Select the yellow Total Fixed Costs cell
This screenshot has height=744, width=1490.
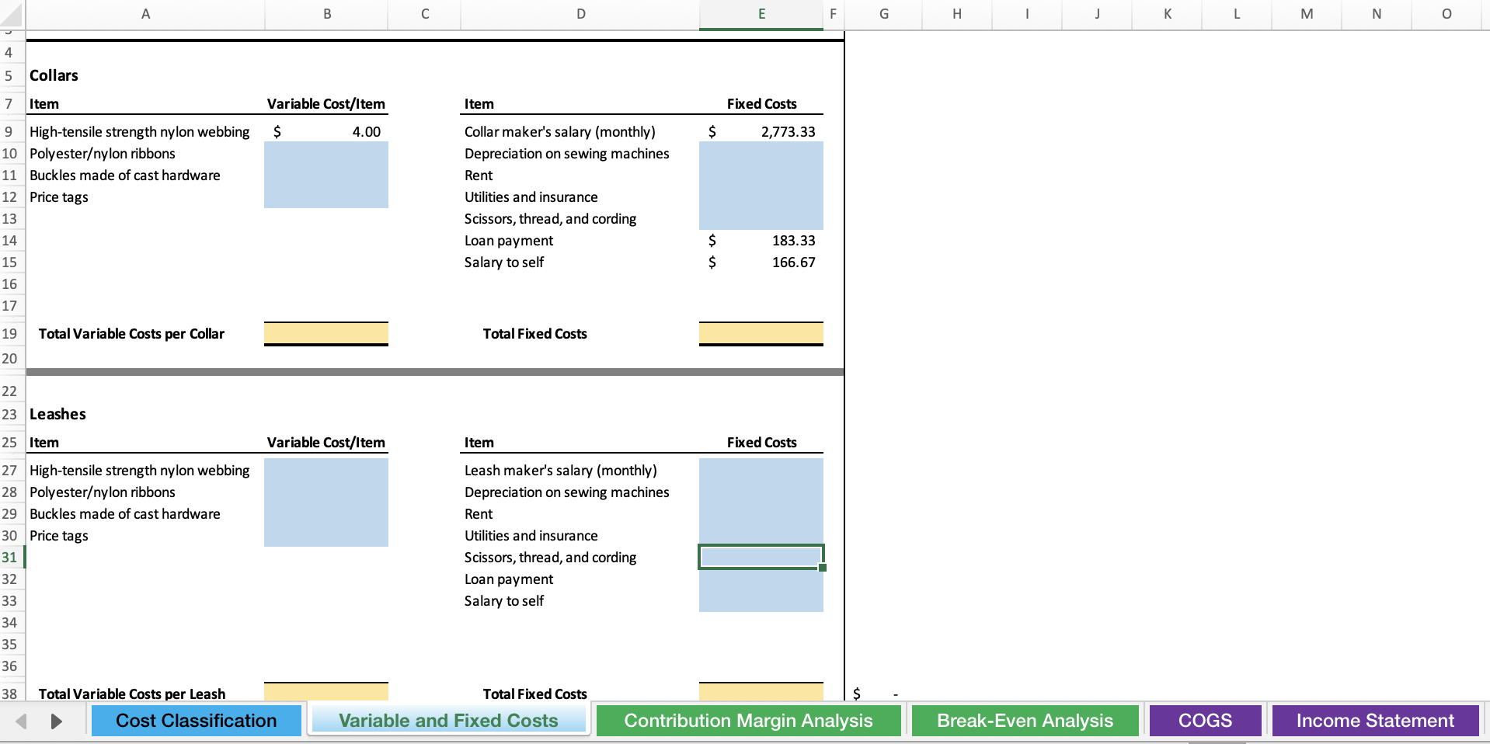[760, 333]
